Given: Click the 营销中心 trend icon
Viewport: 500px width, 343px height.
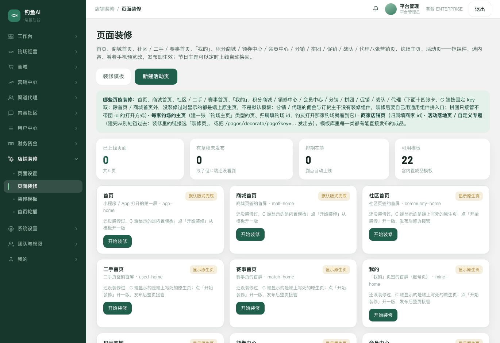Looking at the screenshot, I should (11, 82).
